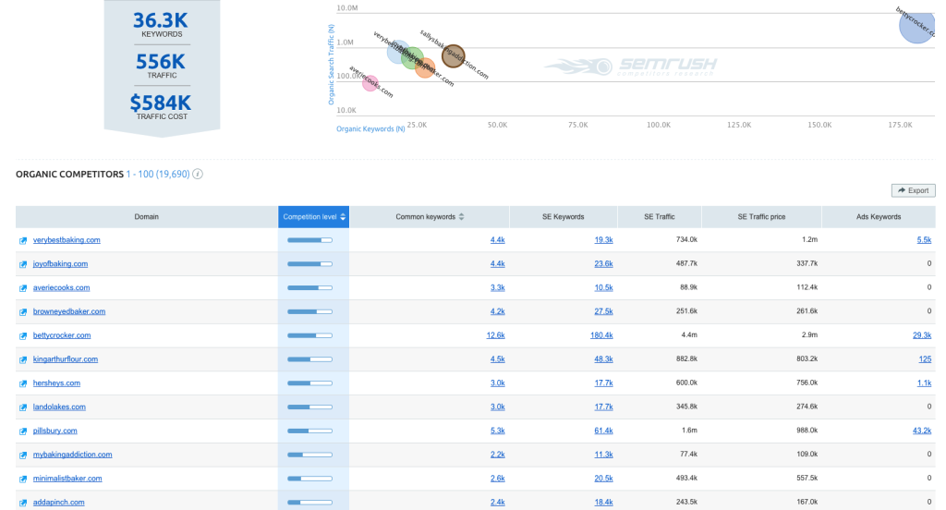Click the green bubble in the chart
946x510 pixels.
pos(412,58)
